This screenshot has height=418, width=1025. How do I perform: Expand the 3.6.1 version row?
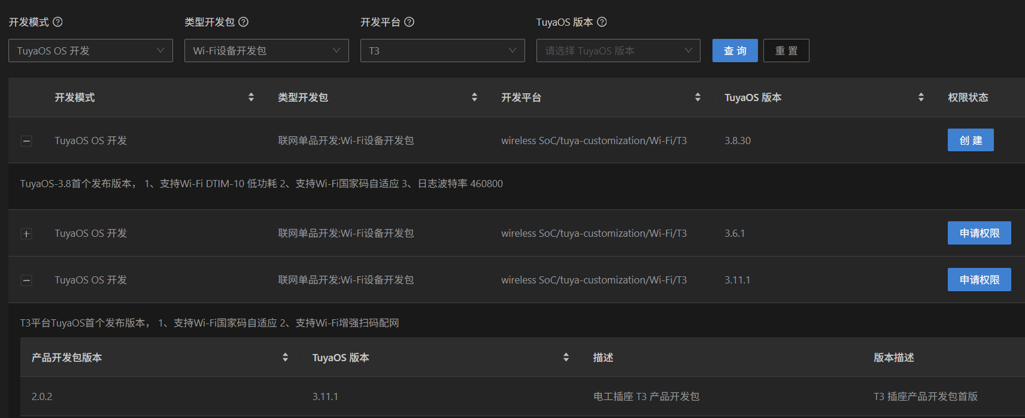26,234
